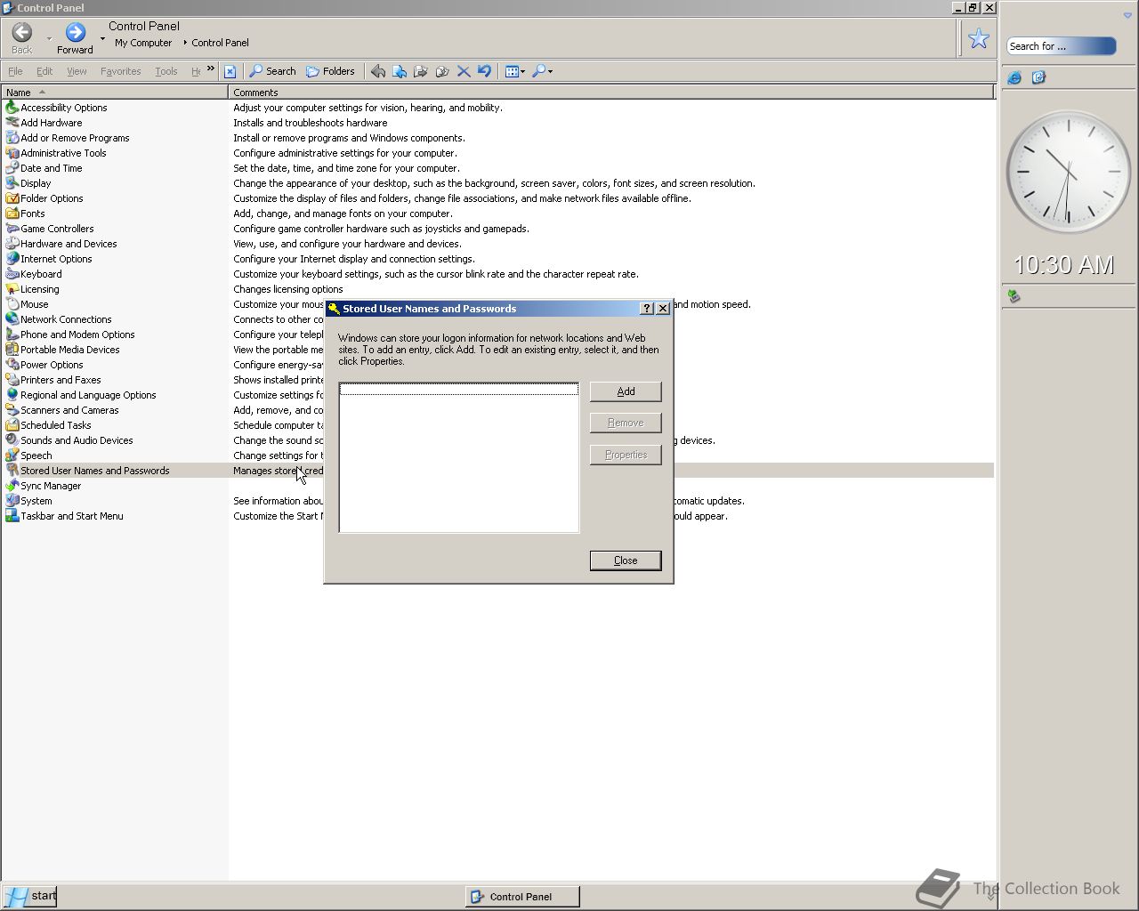Click the Delete X toolbar icon

[x=464, y=71]
